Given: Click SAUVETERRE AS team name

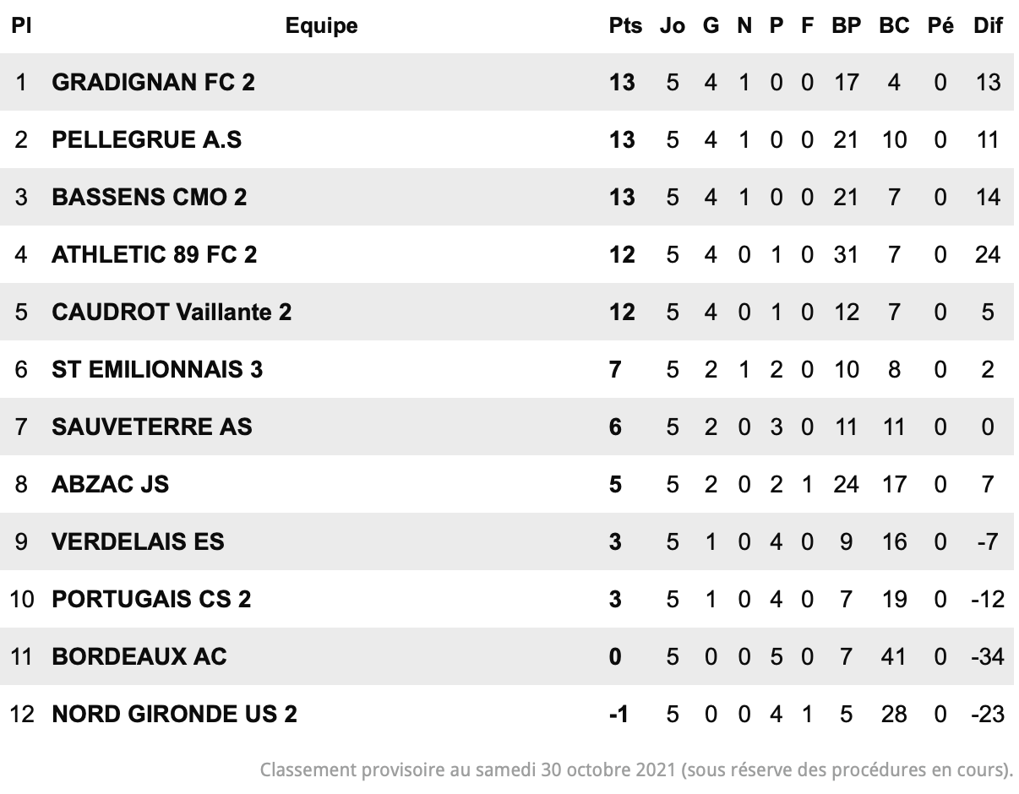Looking at the screenshot, I should (x=152, y=427).
